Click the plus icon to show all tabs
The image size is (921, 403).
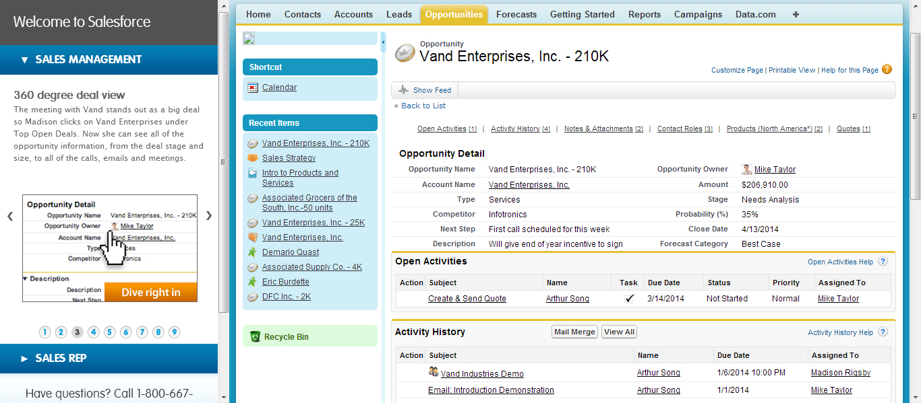point(796,14)
